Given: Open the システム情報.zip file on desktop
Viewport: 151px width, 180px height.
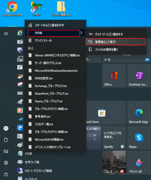Looking at the screenshot, I should click(61, 9).
